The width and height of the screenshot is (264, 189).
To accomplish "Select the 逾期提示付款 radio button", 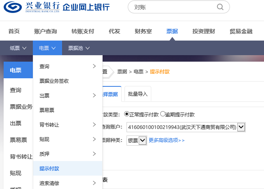I will point(163,115).
